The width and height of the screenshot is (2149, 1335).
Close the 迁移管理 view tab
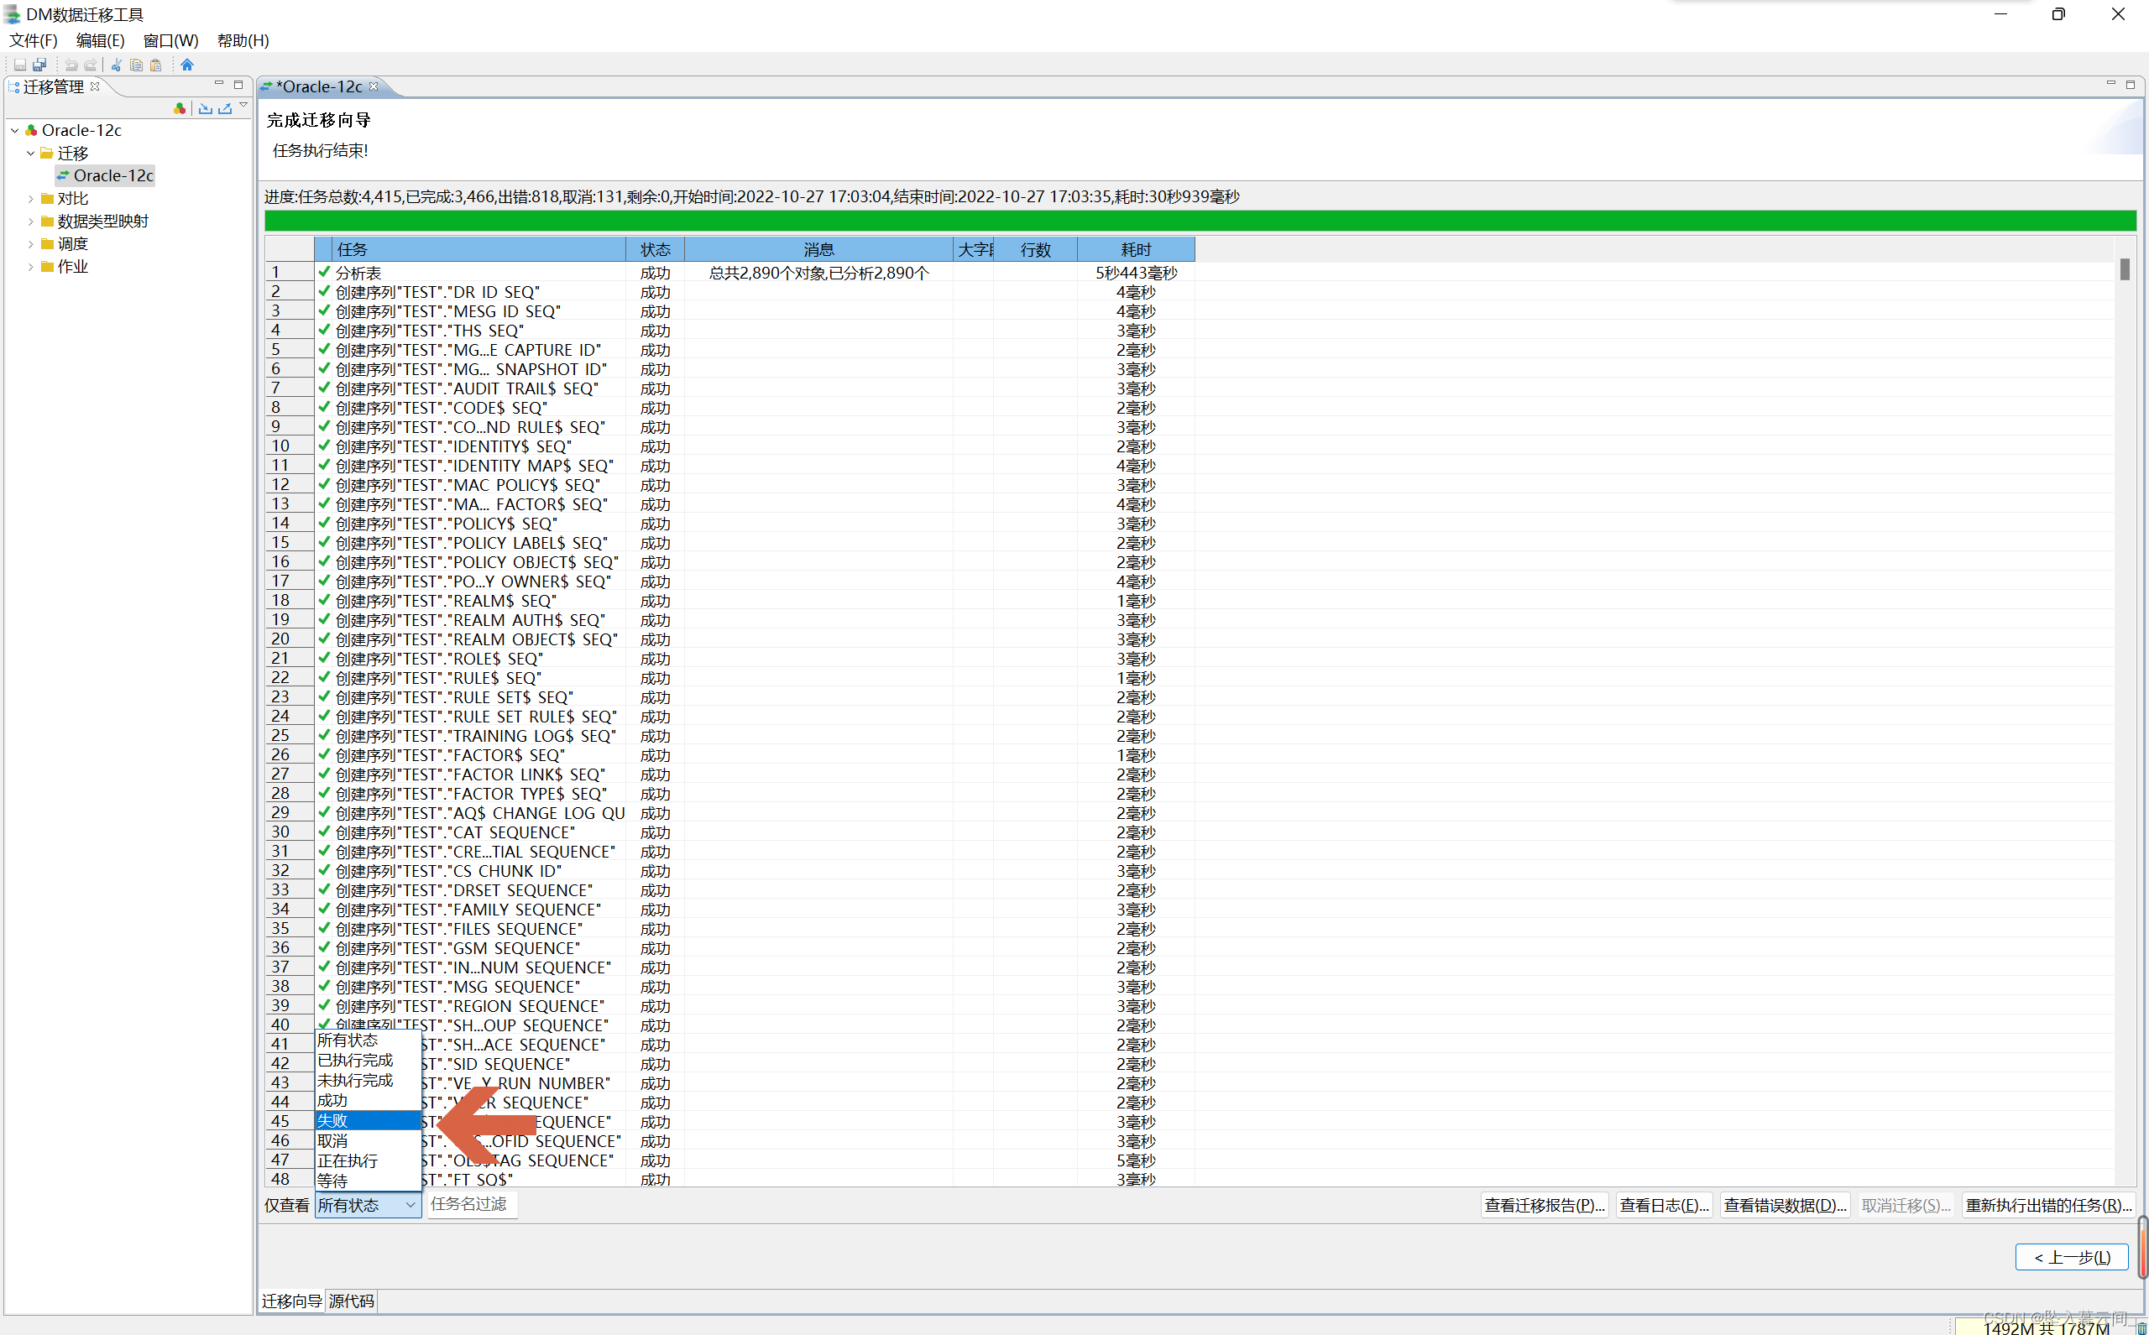tap(96, 86)
